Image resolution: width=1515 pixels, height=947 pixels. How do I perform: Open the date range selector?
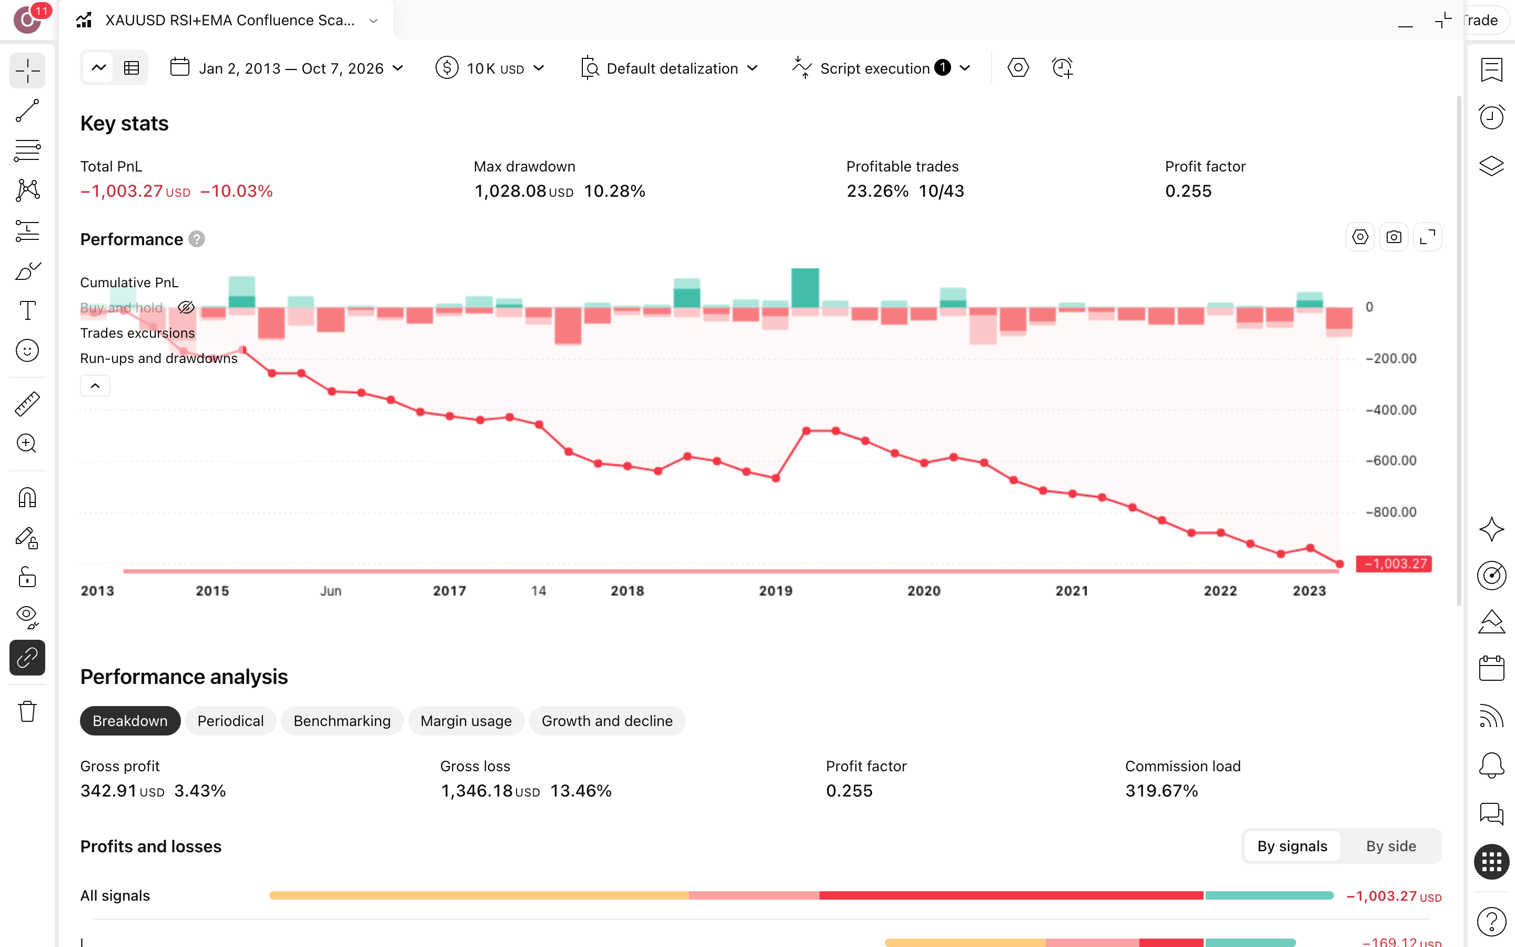coord(287,68)
